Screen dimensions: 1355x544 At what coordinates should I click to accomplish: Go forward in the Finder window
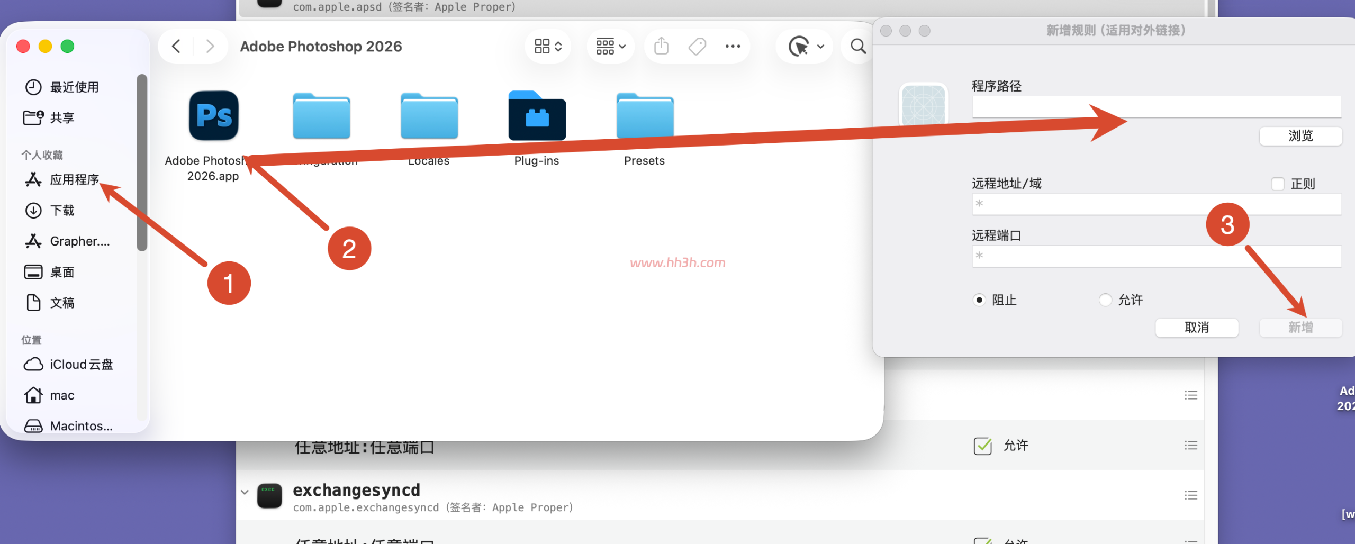pyautogui.click(x=210, y=47)
